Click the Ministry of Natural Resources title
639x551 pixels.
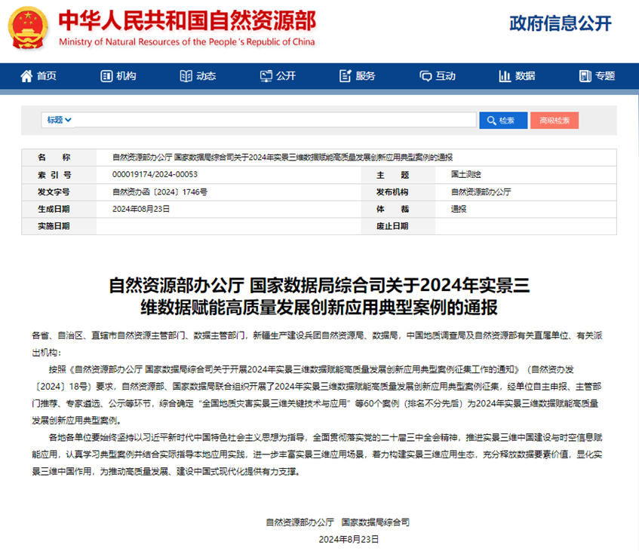(187, 21)
